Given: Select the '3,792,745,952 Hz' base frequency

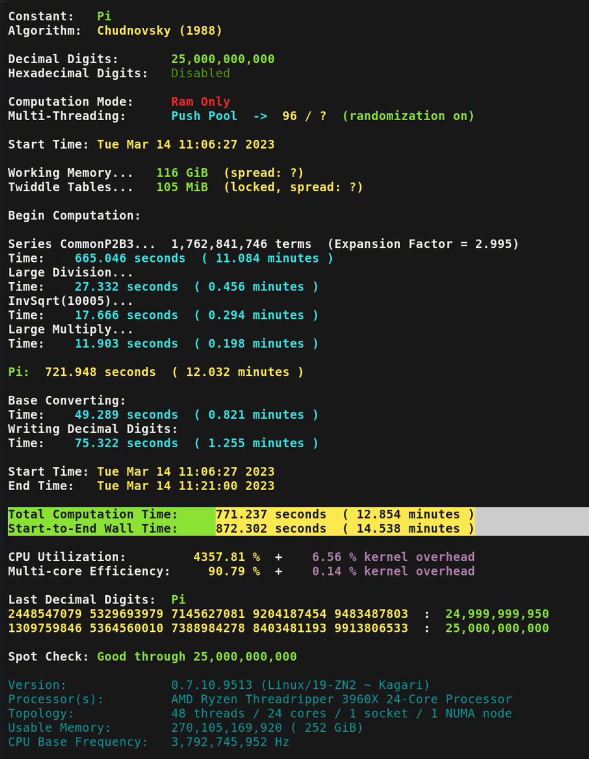Looking at the screenshot, I should 230,742.
